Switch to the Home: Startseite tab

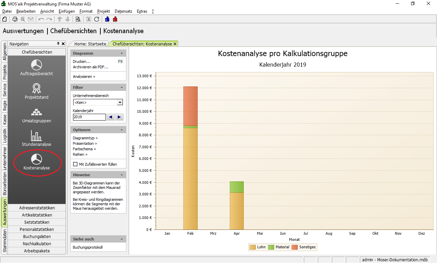point(90,44)
